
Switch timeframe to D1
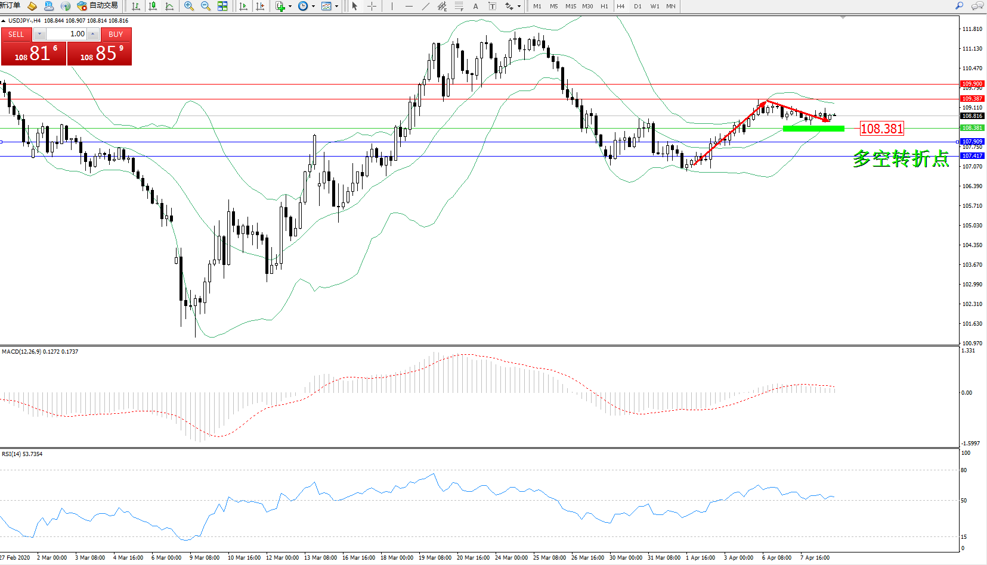pyautogui.click(x=638, y=6)
